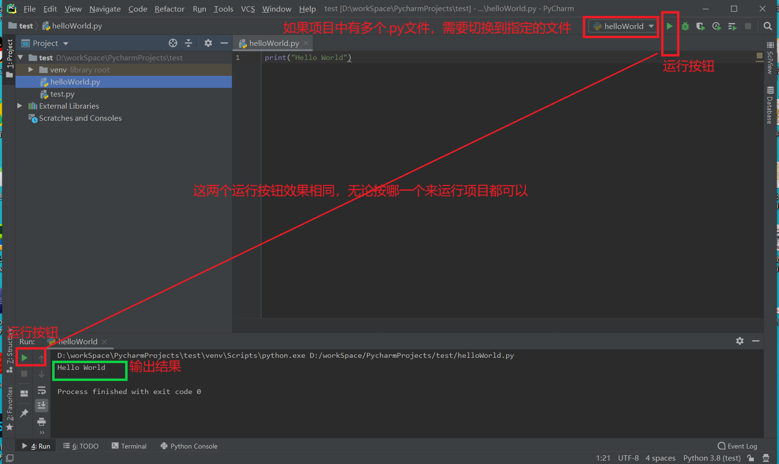The height and width of the screenshot is (464, 779).
Task: Click line number 1 in the editor gutter
Action: [238, 57]
